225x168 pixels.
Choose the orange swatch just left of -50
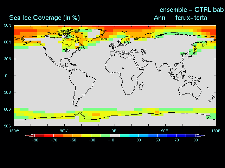(68, 135)
